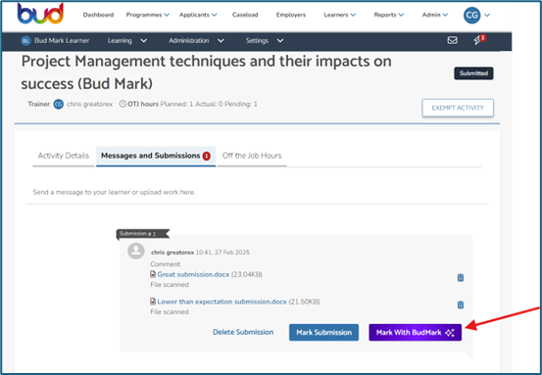This screenshot has height=375, width=542.
Task: Expand the Applicants dropdown menu
Action: coord(198,15)
